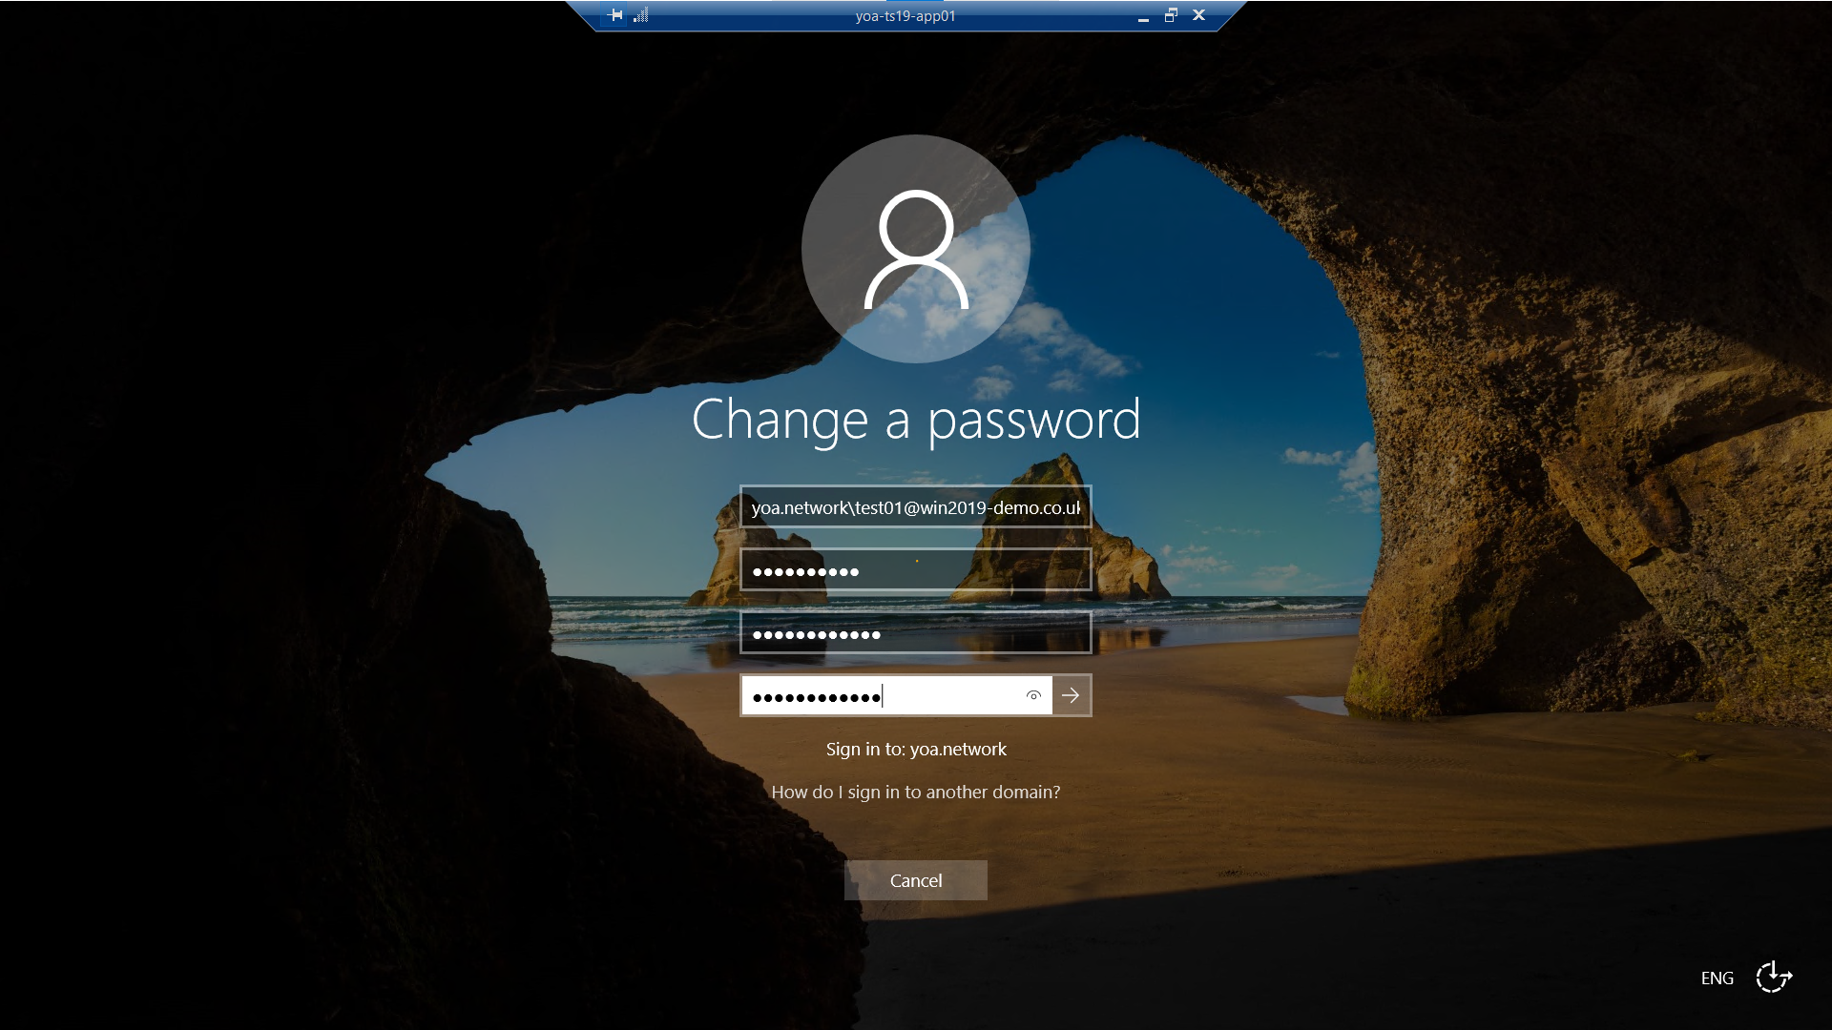Open the Ease of Access options

coord(1774,978)
